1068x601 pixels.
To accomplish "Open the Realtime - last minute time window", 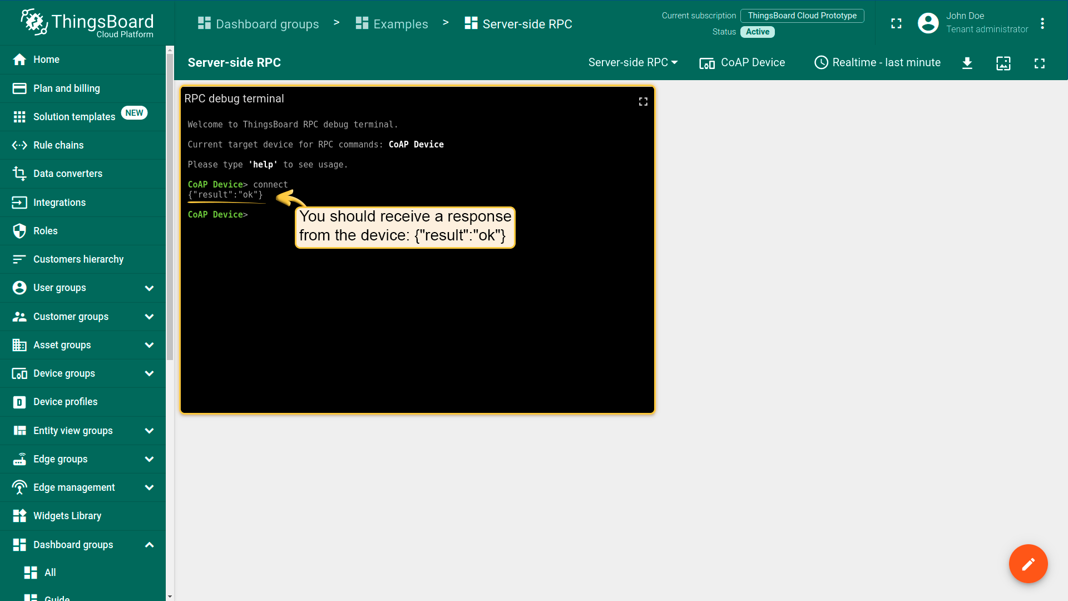I will (878, 62).
